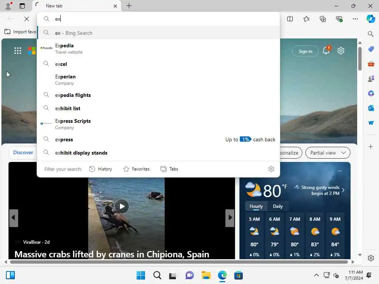Open taskbar clock showing 1:11 AM

[354, 275]
